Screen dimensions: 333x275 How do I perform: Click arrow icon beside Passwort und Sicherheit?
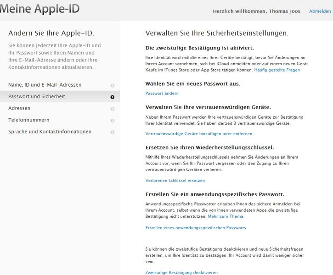pyautogui.click(x=113, y=97)
